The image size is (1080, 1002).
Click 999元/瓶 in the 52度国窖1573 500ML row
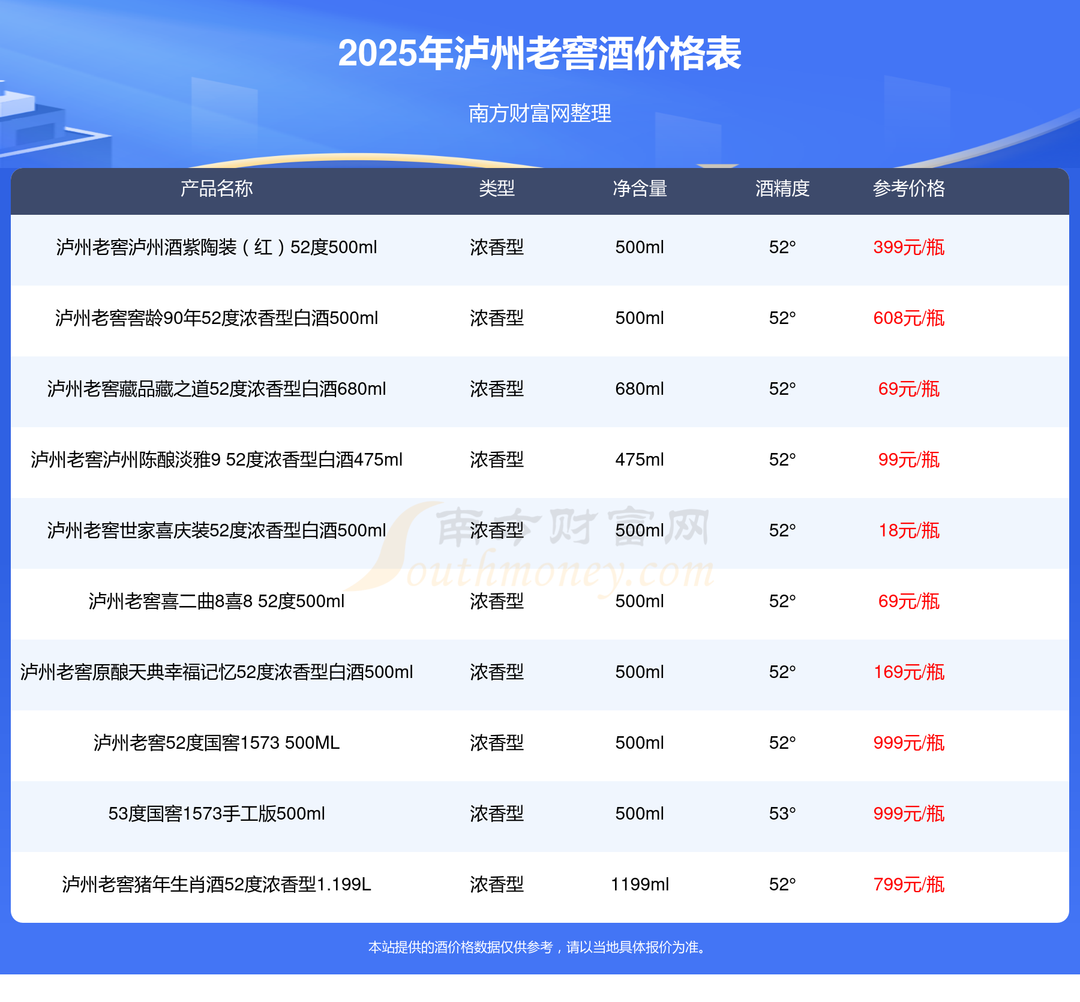click(909, 743)
